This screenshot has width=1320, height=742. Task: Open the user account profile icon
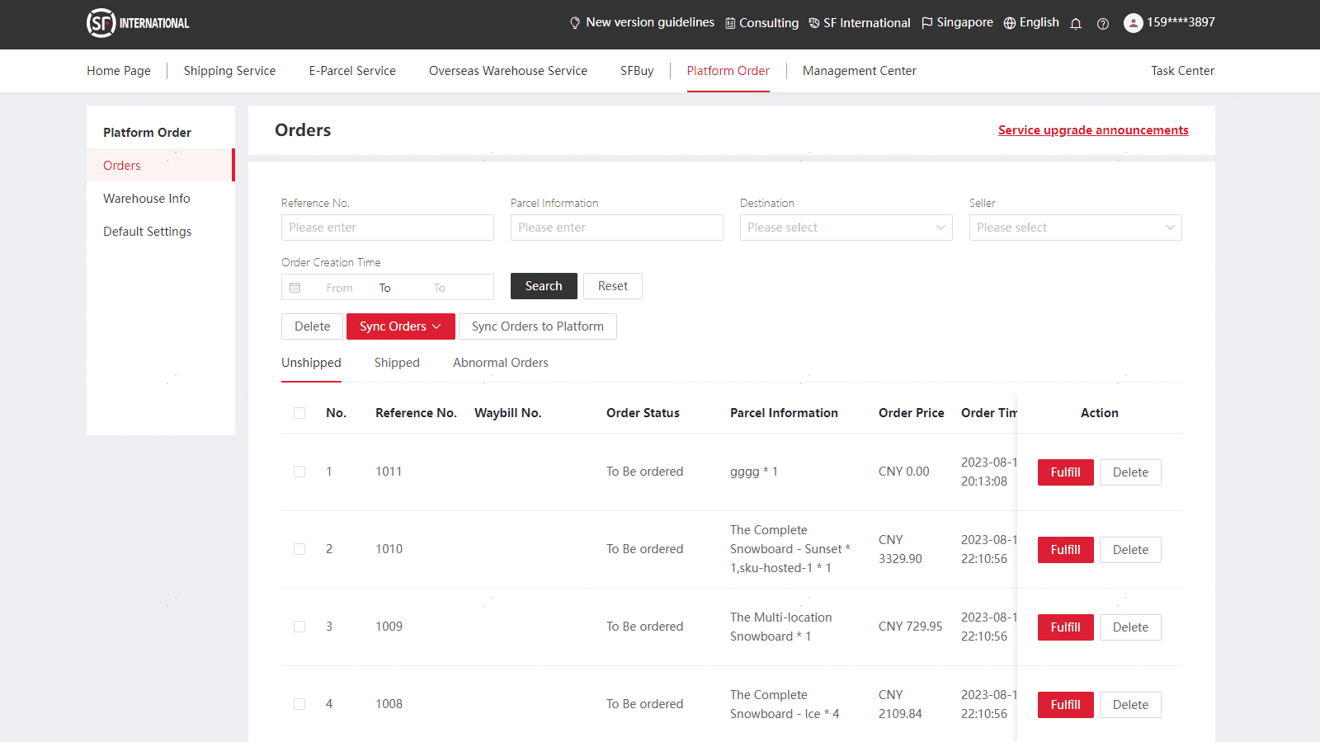click(x=1133, y=22)
